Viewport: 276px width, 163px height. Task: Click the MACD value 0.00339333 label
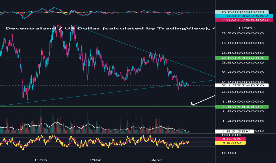242,12
